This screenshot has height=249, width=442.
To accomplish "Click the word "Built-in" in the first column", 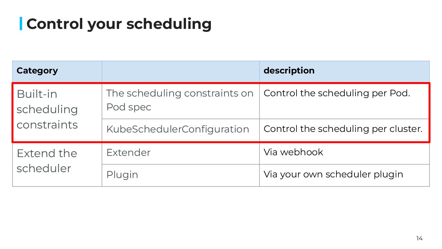I will click(37, 94).
